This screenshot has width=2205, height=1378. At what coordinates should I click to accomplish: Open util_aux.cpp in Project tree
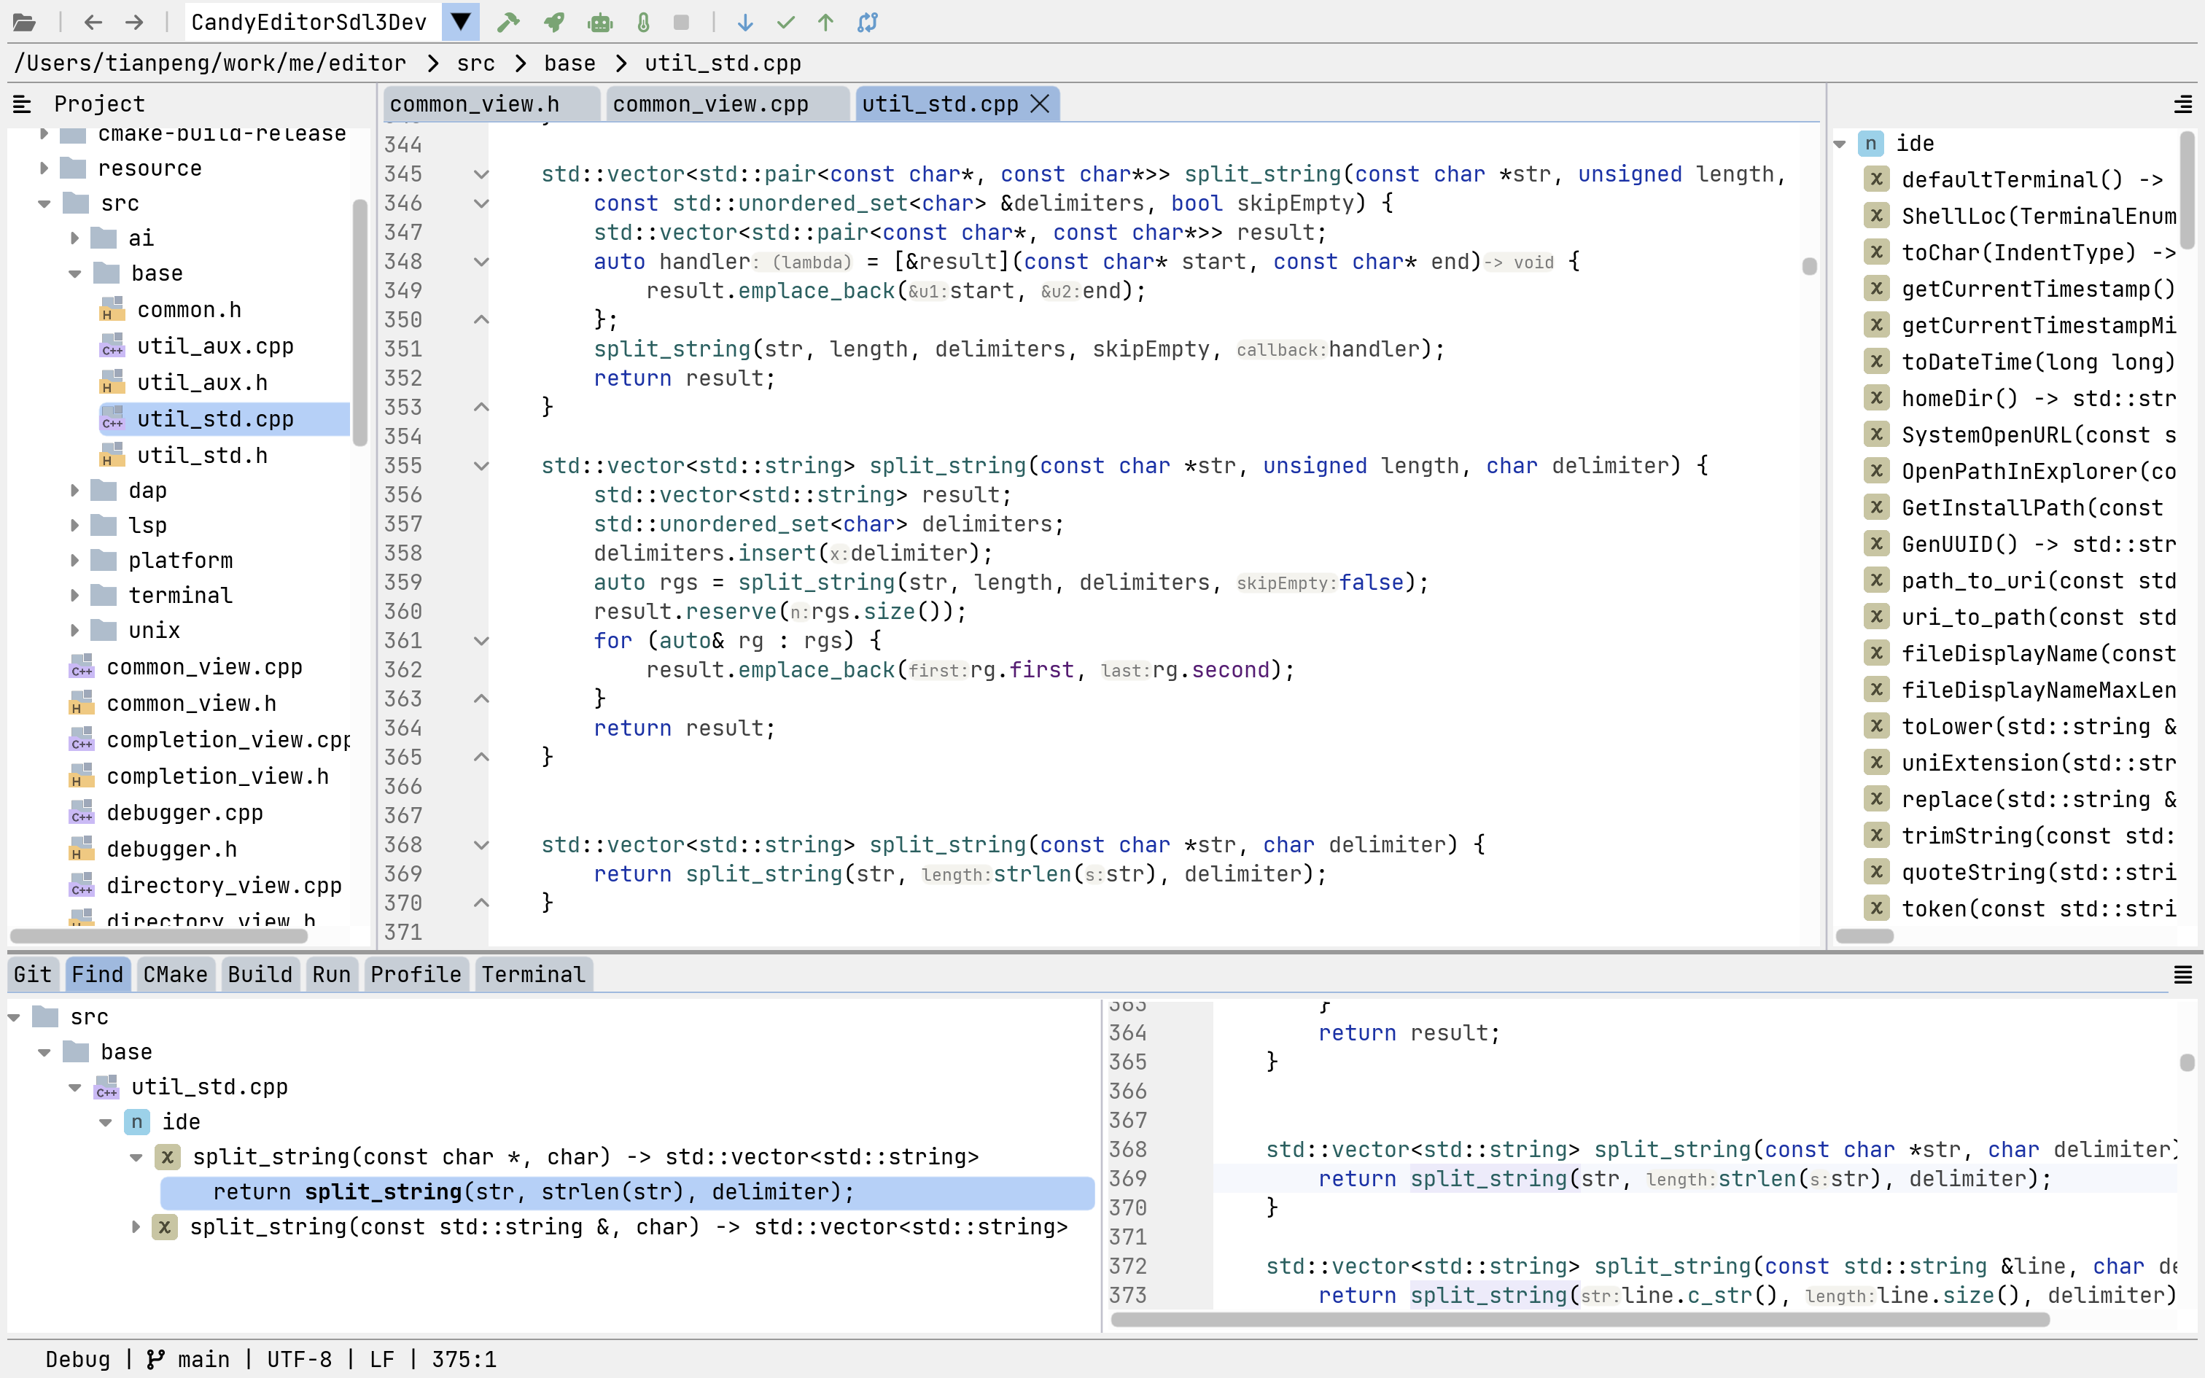pos(215,346)
